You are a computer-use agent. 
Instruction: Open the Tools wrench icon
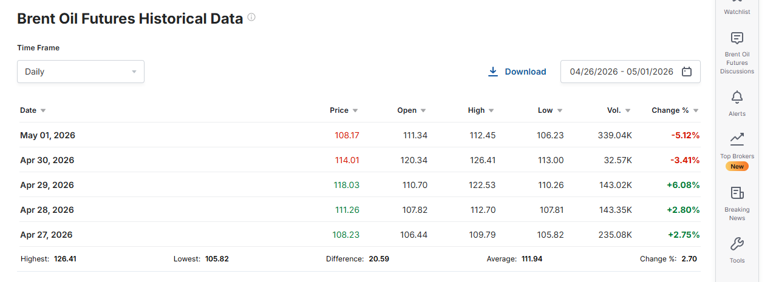pos(737,244)
